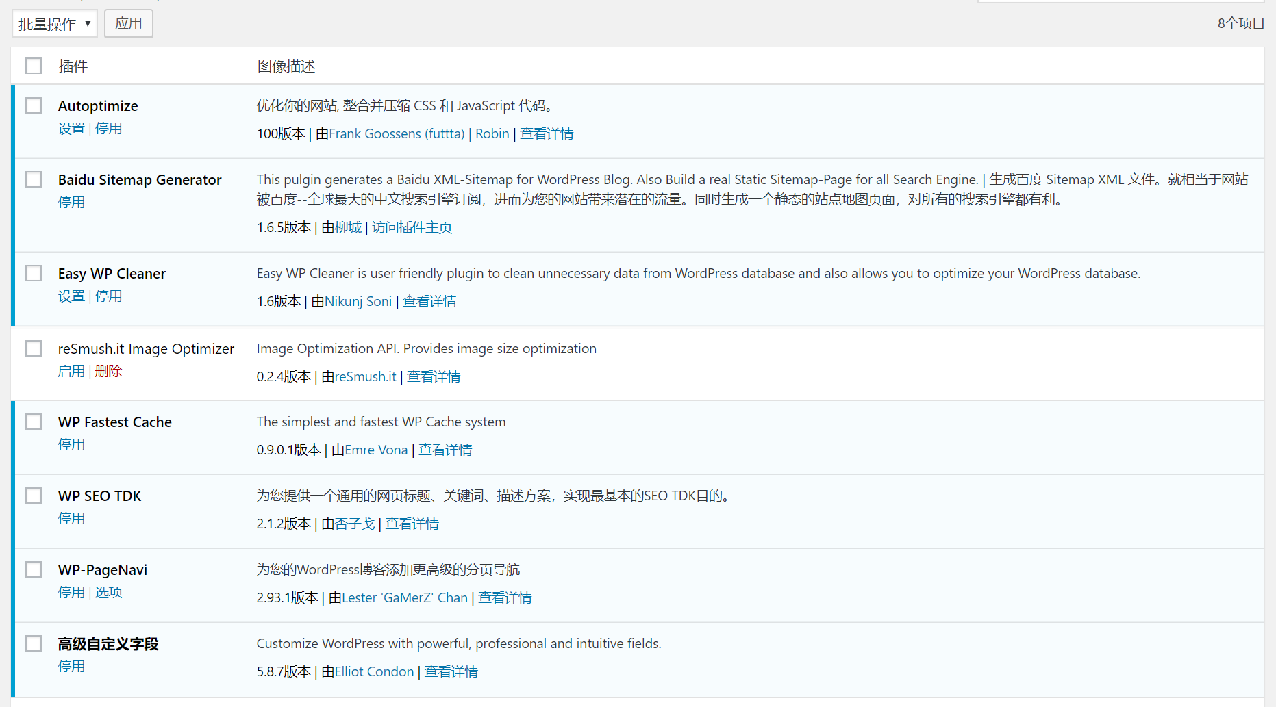This screenshot has height=707, width=1276.
Task: Deactivate WP-PageNavi via 停用
Action: pos(71,593)
